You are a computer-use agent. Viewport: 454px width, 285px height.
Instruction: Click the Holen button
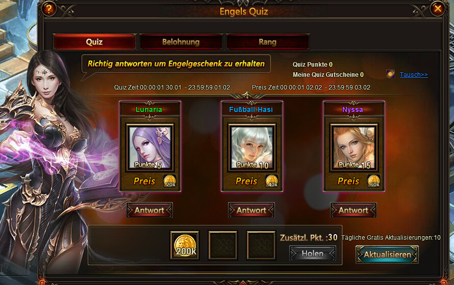313,253
